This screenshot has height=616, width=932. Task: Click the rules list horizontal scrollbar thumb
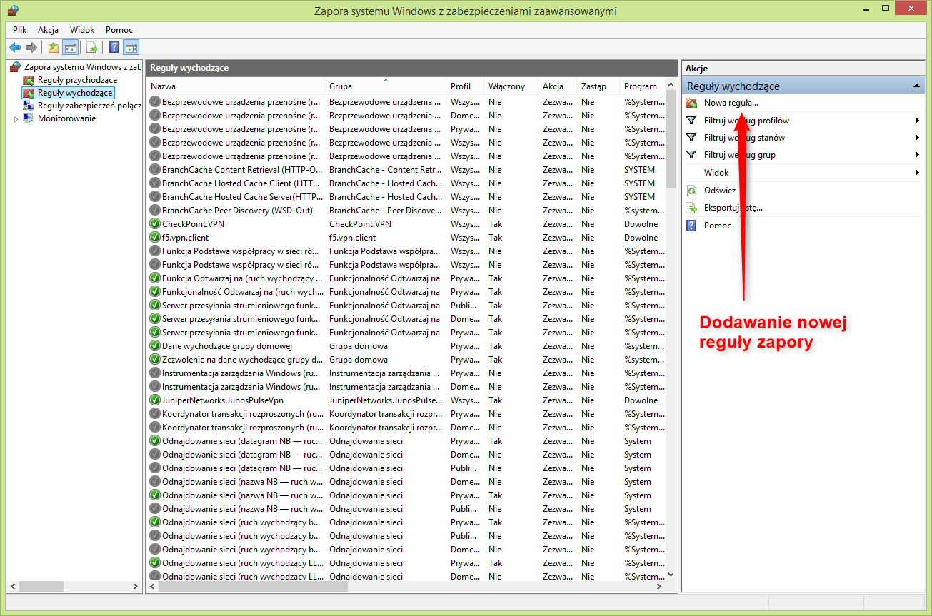253,587
